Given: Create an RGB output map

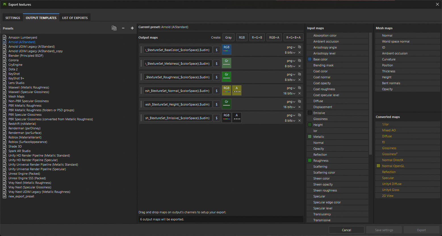Looking at the screenshot, I should click(242, 37).
